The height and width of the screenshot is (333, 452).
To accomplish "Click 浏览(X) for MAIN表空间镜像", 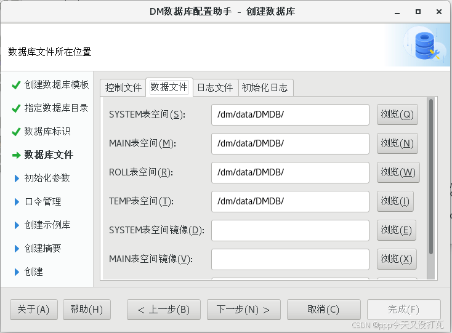I will click(397, 259).
